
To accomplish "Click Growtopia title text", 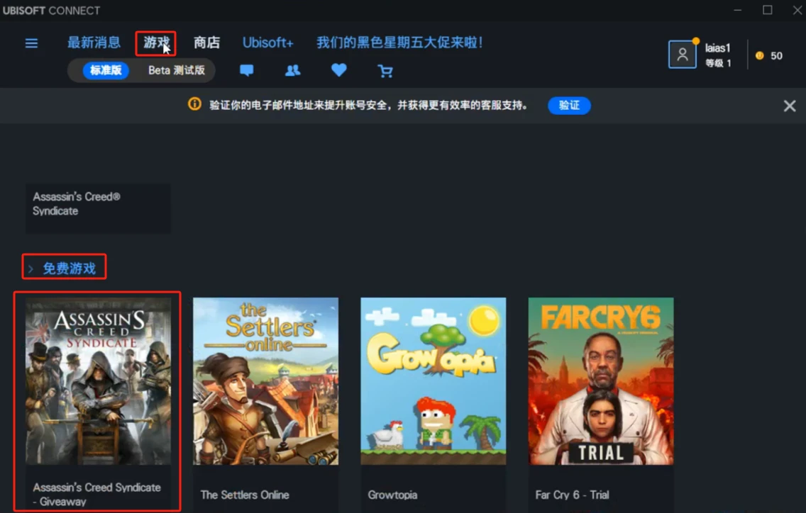I will 392,495.
